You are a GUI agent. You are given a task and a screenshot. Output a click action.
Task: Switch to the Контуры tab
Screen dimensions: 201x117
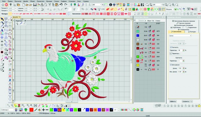[x=192, y=32]
